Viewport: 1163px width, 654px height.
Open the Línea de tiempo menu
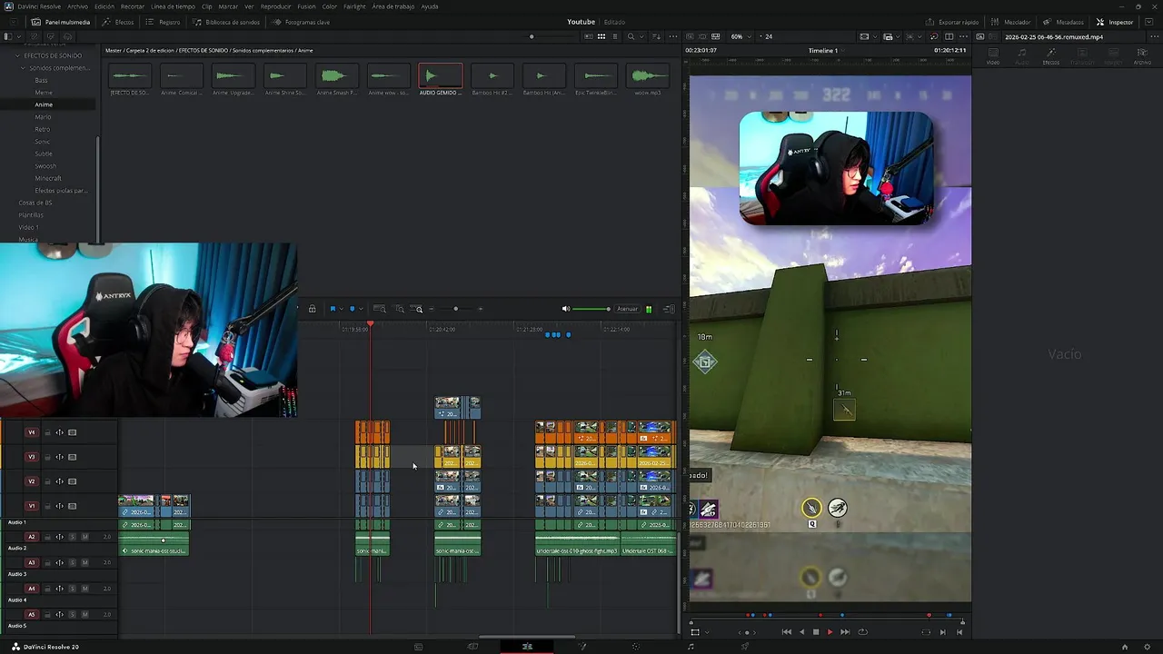tap(173, 6)
